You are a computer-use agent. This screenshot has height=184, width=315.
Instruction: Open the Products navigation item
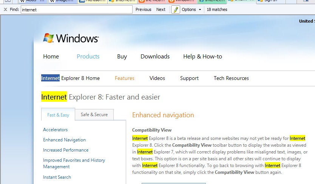click(x=88, y=57)
